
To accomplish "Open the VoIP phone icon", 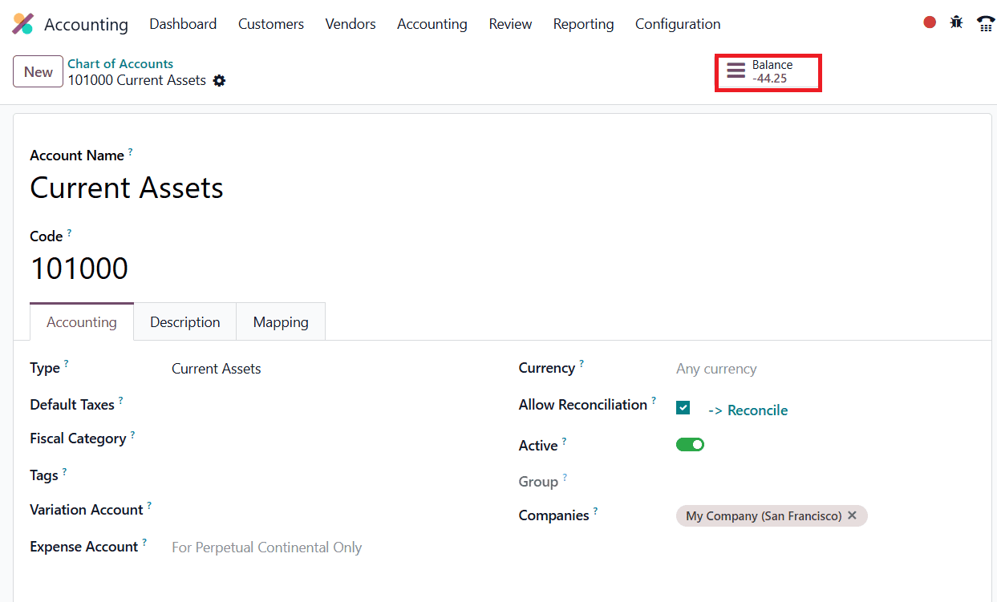I will pyautogui.click(x=986, y=22).
